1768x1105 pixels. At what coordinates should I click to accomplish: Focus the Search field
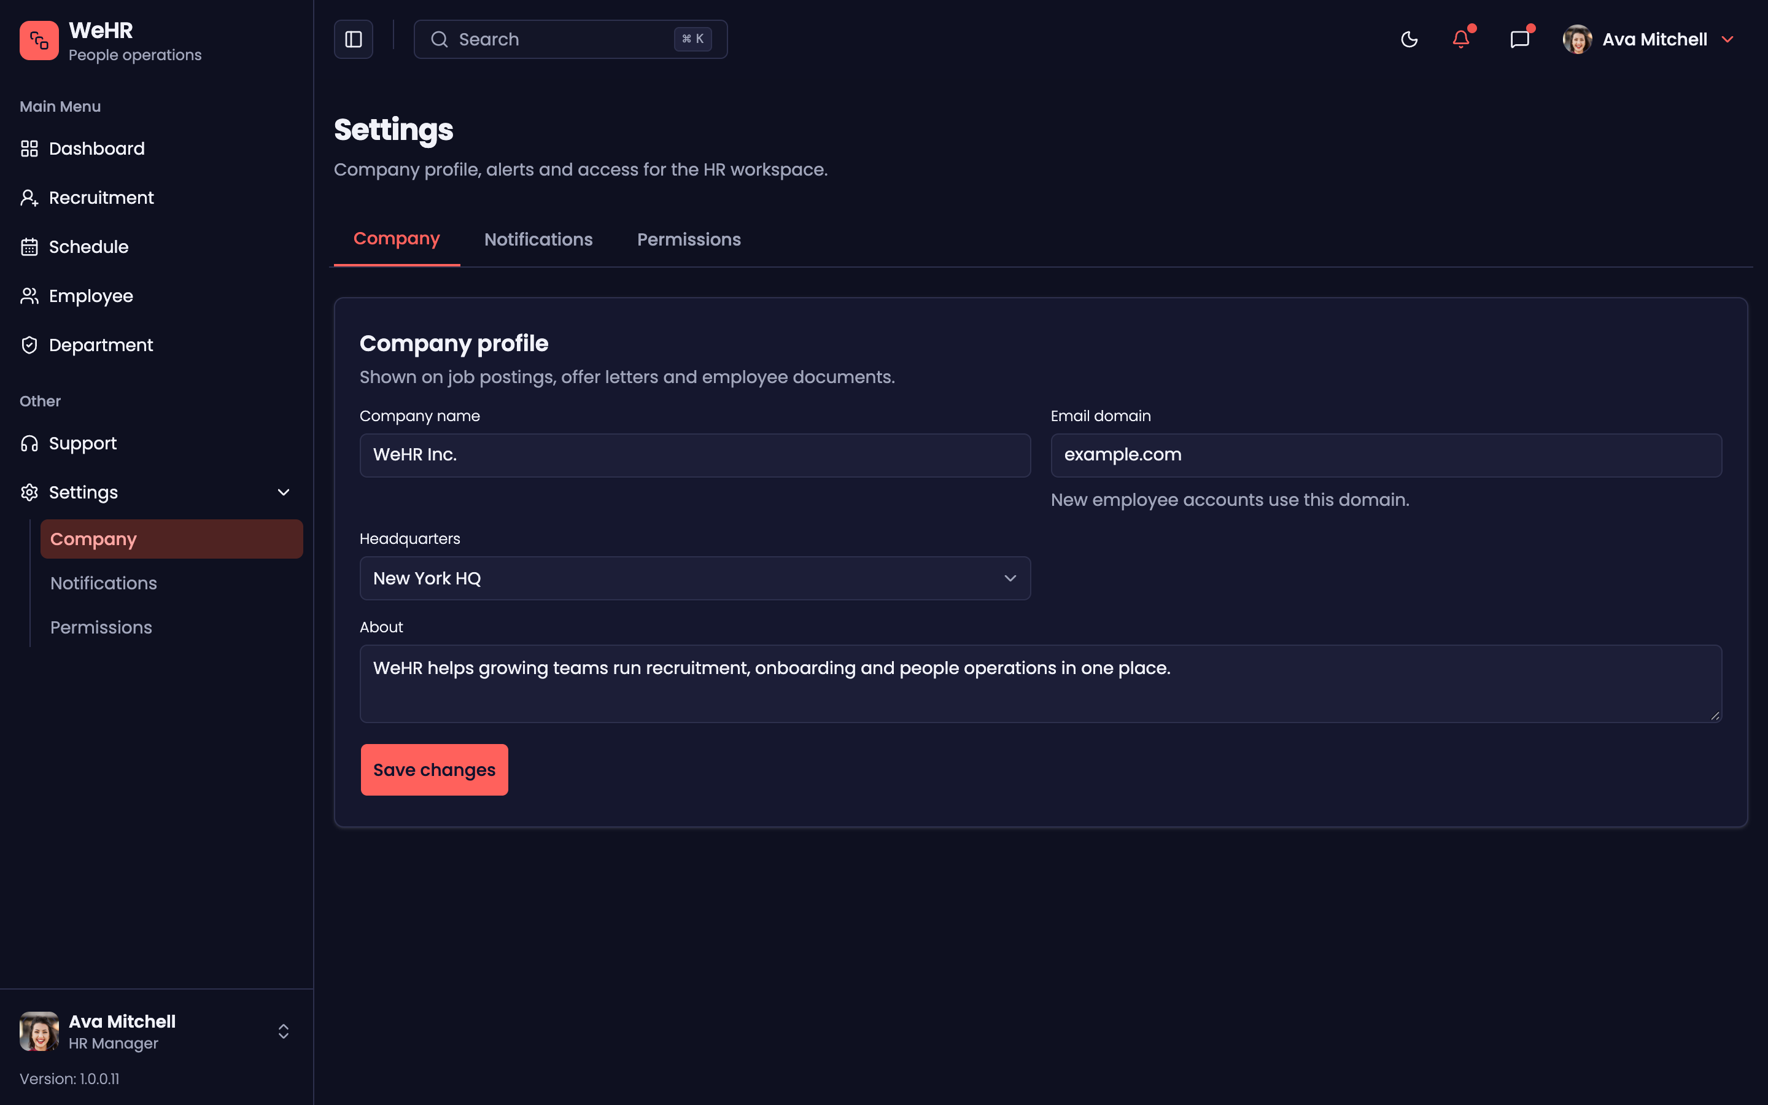(570, 39)
